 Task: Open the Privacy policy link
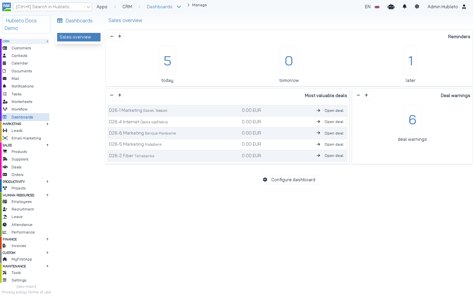14,292
